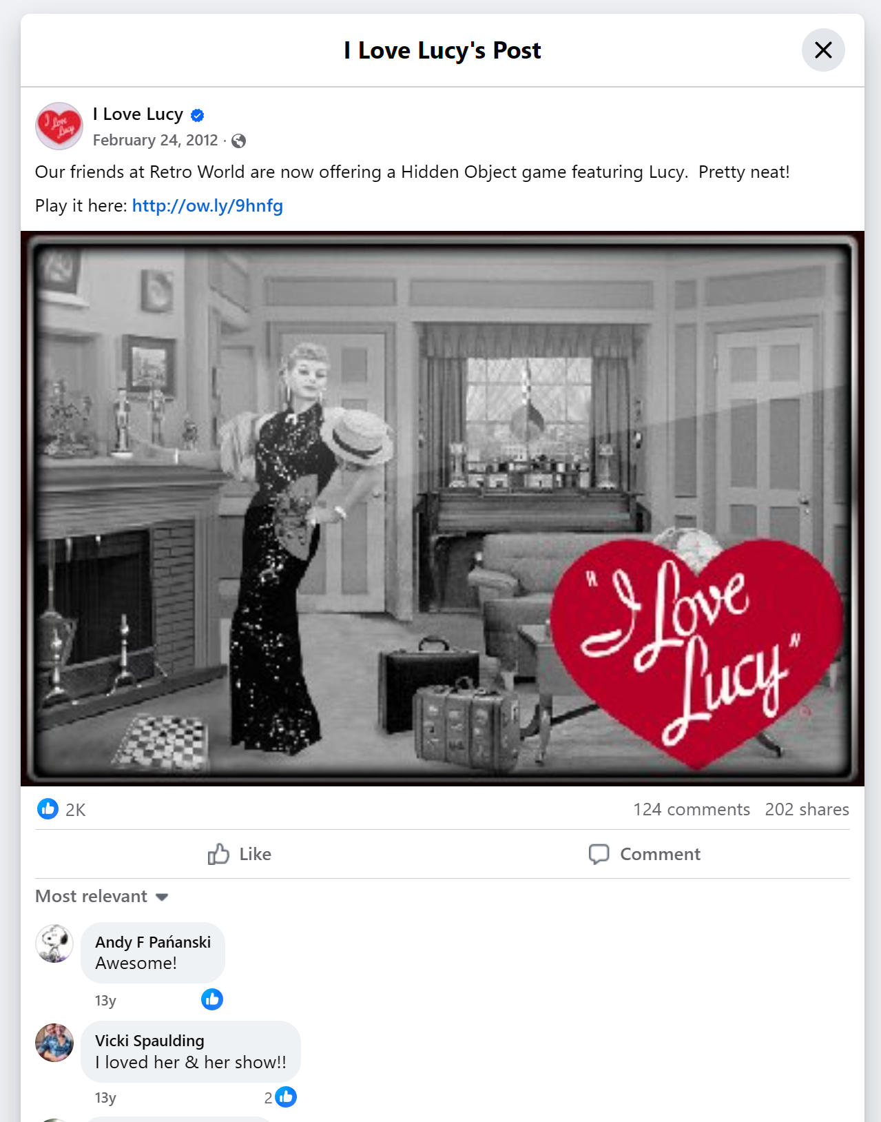Open Vicki Spaulding's avatar picture
The image size is (881, 1122).
(x=54, y=1043)
